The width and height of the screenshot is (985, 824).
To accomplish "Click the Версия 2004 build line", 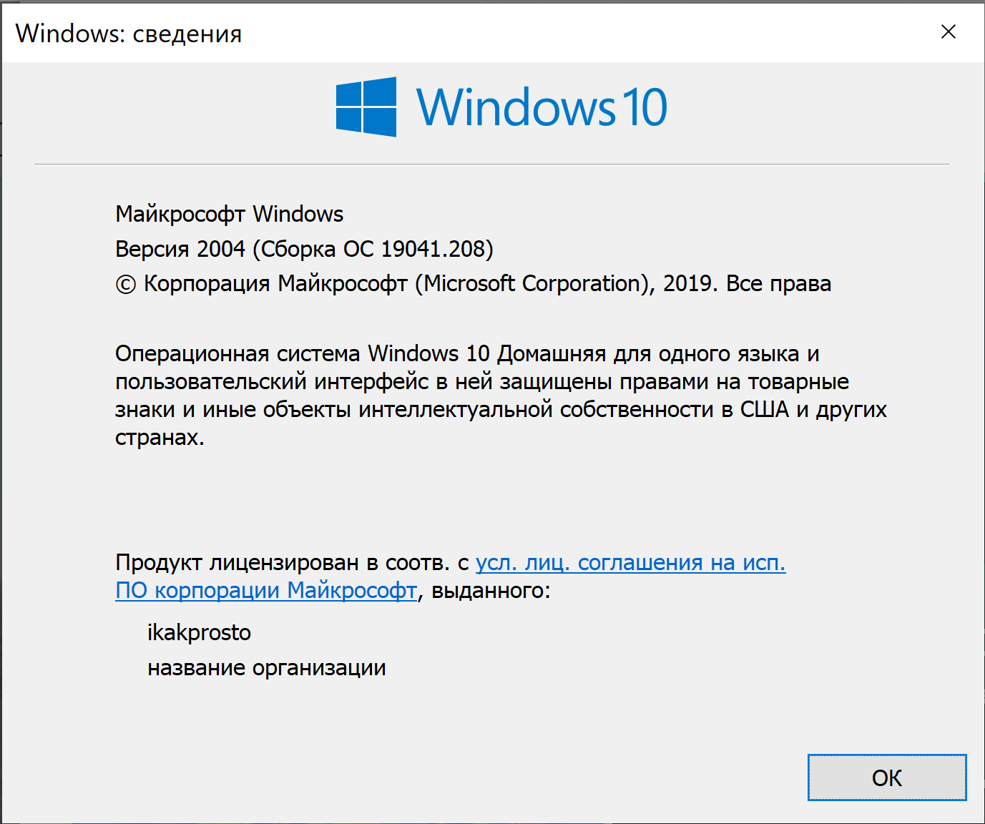I will coord(304,249).
